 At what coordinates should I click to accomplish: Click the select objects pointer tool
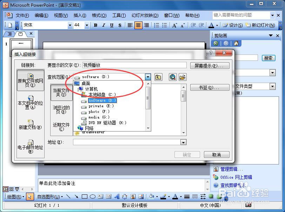click(x=29, y=197)
